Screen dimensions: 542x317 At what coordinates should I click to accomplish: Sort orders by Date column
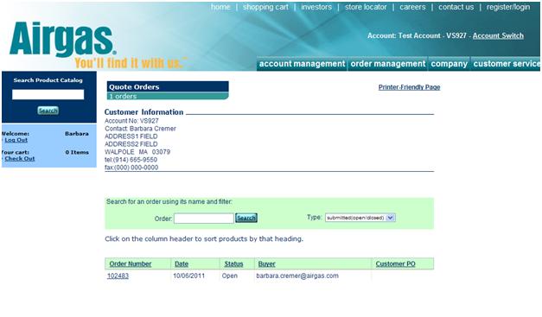[x=182, y=263]
